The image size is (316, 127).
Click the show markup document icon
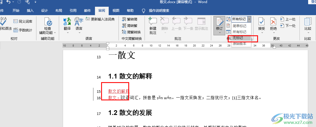click(228, 26)
